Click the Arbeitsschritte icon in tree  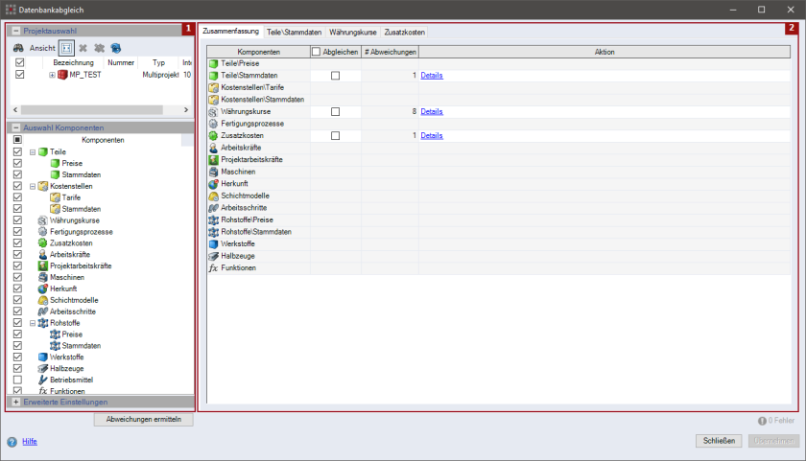(42, 311)
